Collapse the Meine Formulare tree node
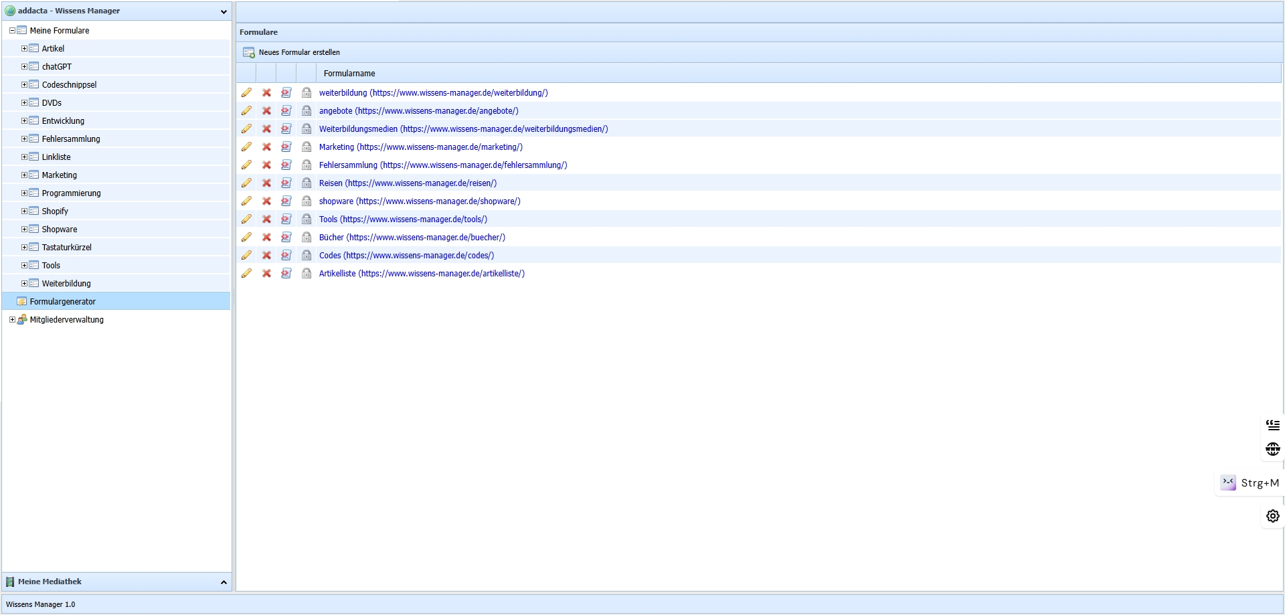The image size is (1285, 615). tap(12, 31)
